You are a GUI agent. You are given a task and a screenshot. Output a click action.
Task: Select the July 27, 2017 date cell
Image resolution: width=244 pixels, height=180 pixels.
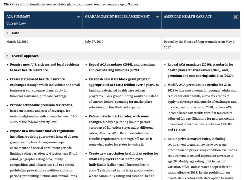[x=94, y=42]
